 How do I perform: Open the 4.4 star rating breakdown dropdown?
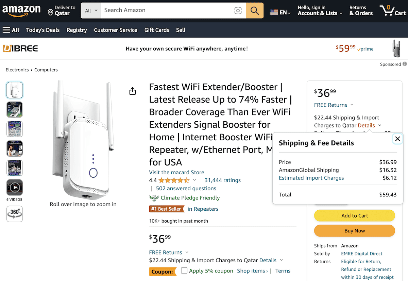point(195,180)
